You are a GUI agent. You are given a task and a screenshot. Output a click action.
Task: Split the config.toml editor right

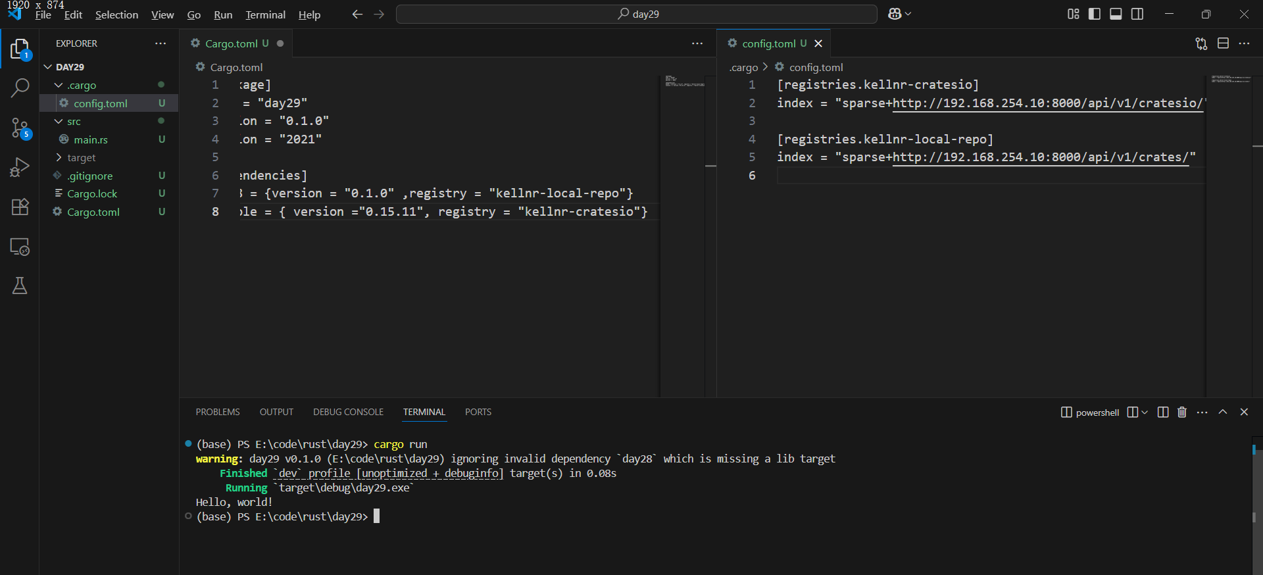coord(1223,43)
